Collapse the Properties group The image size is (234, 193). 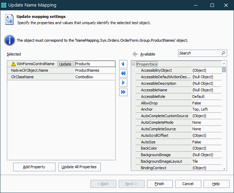(x=134, y=64)
